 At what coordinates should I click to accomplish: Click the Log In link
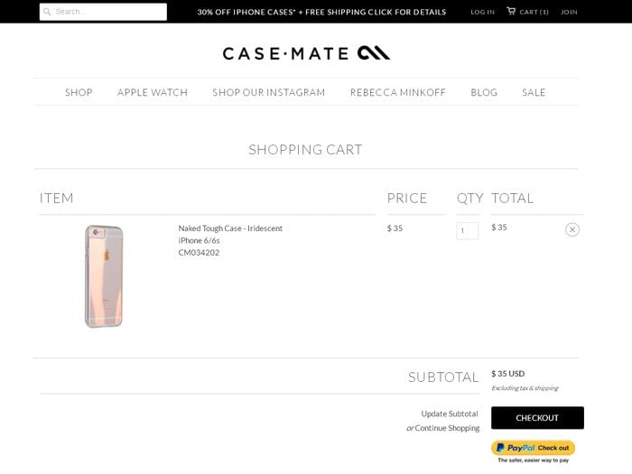[x=482, y=12]
